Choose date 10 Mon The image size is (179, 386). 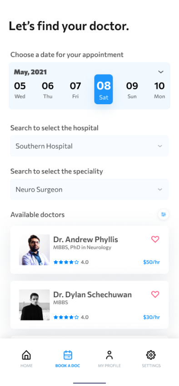coord(159,90)
